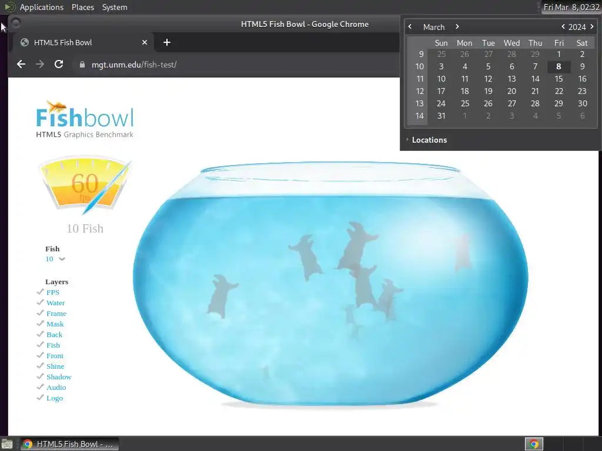The height and width of the screenshot is (451, 602).
Task: Toggle the Mask layer
Action: [x=41, y=324]
